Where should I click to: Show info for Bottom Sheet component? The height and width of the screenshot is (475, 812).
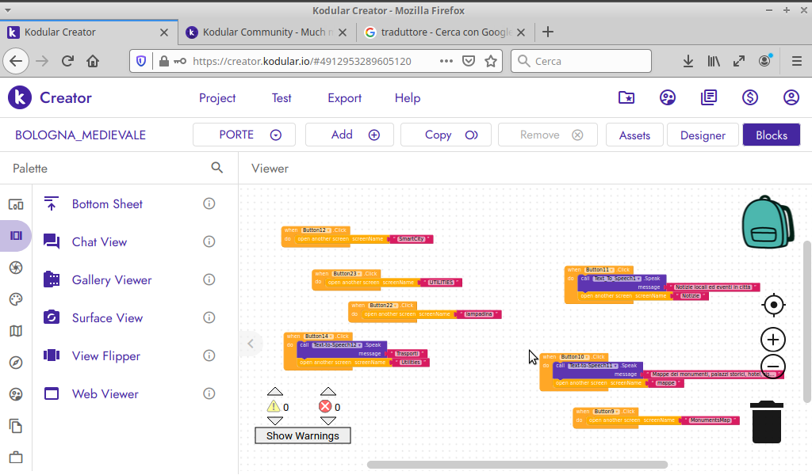[209, 203]
